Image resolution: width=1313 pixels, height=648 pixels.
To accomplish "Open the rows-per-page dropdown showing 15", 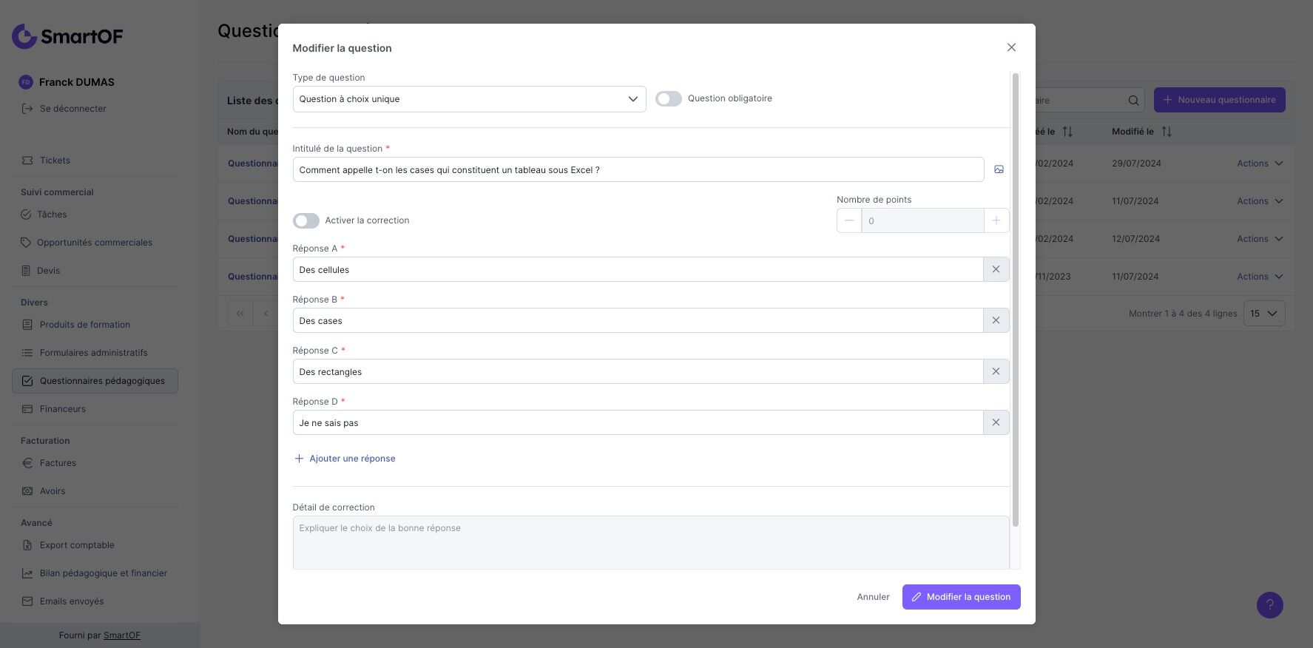I will tap(1263, 313).
